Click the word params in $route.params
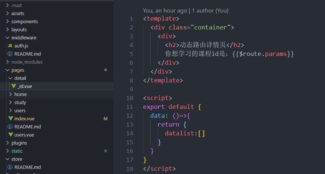The image size is (325, 174). (276, 54)
